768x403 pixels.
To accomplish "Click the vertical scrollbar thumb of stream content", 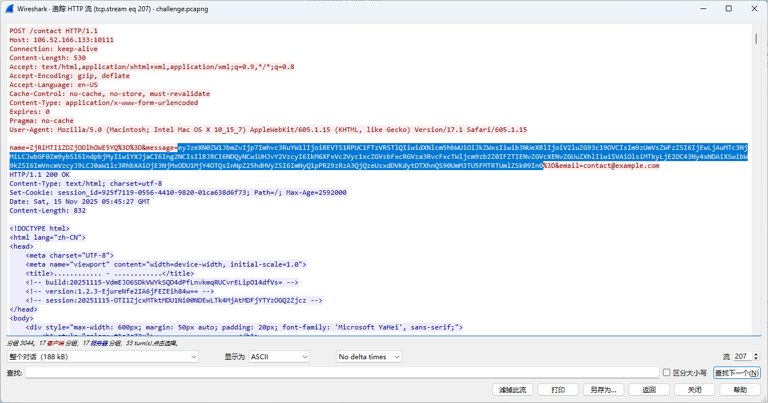I will click(x=756, y=38).
